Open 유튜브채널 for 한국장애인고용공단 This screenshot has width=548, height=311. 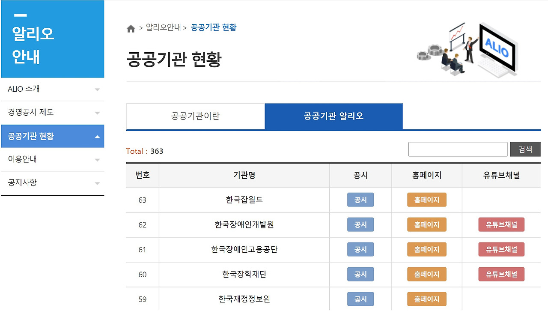(x=501, y=249)
